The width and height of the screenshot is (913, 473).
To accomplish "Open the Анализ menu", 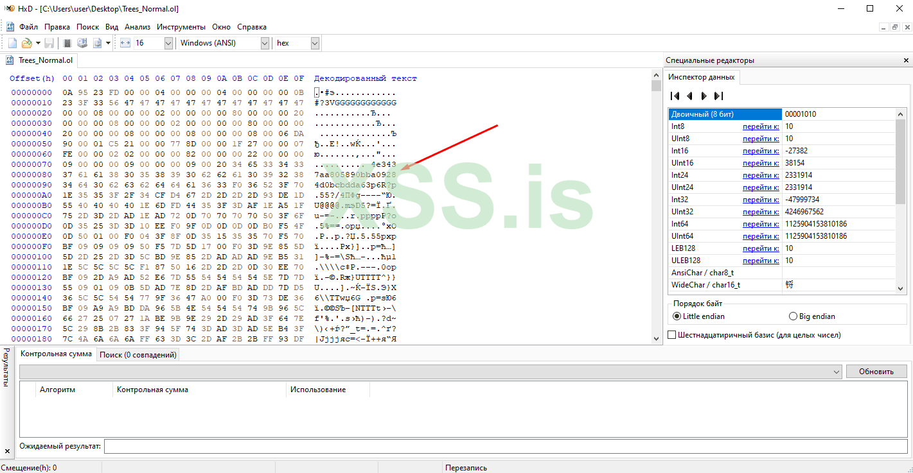I will (137, 27).
